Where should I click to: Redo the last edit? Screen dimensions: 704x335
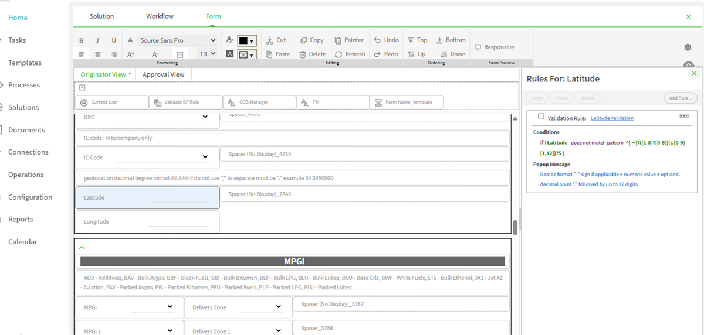[x=385, y=54]
